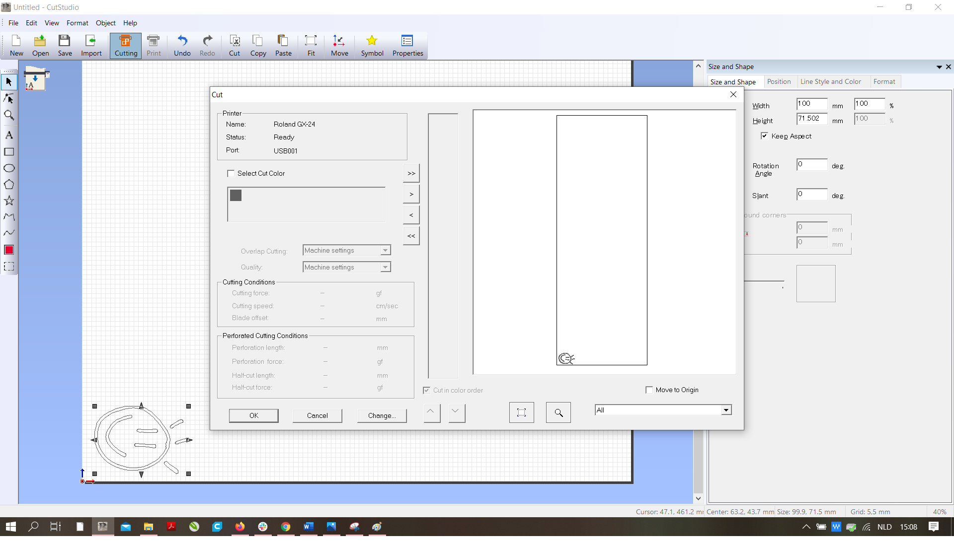Open the Edit menu
Viewport: 954px width, 545px height.
tap(31, 23)
